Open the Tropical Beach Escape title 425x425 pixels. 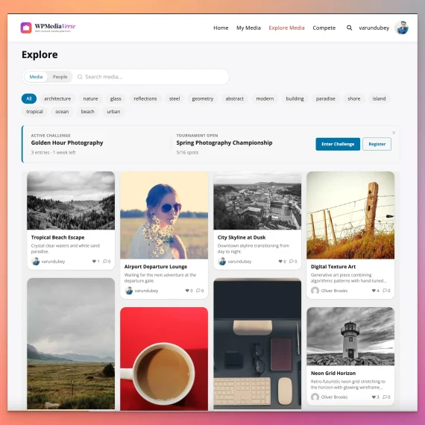coord(57,237)
